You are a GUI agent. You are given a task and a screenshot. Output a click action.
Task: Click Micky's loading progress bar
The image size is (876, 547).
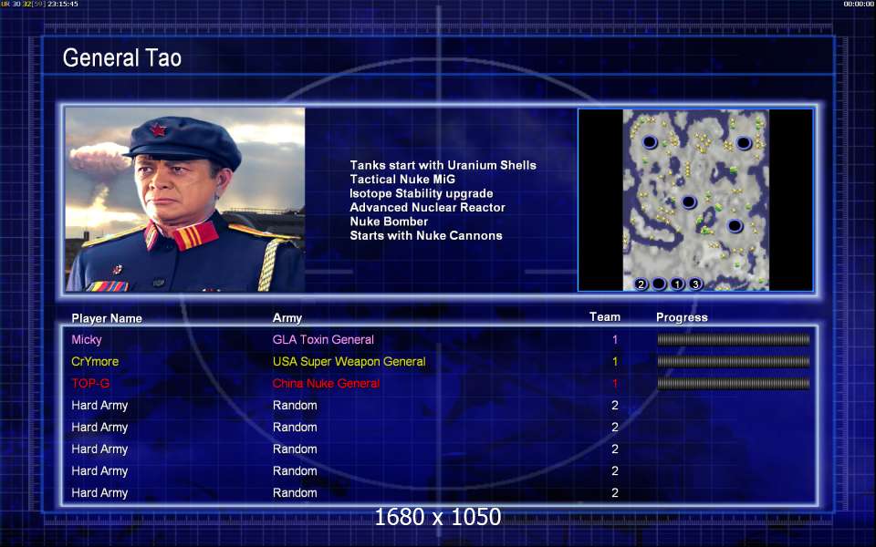[x=734, y=339]
